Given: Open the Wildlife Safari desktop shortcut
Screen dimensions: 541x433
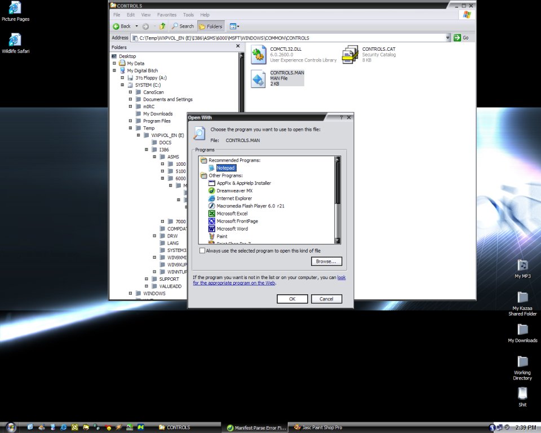Looking at the screenshot, I should tap(16, 43).
